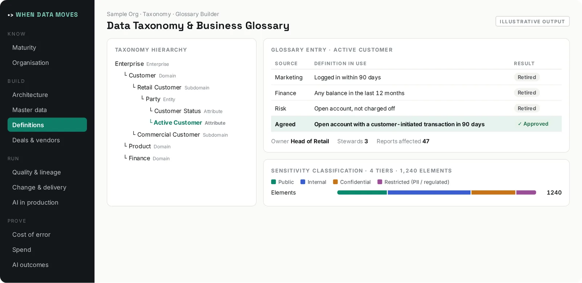This screenshot has width=582, height=283.
Task: Click the Approved status badge
Action: click(x=533, y=124)
